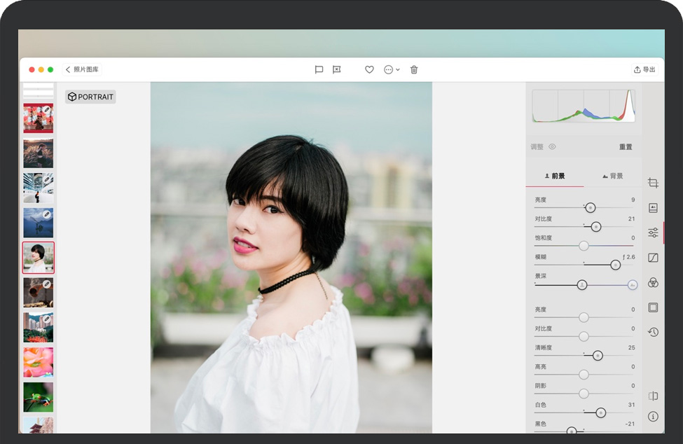The height and width of the screenshot is (444, 683).
Task: Select the pink flower thumbnail
Action: 38,362
